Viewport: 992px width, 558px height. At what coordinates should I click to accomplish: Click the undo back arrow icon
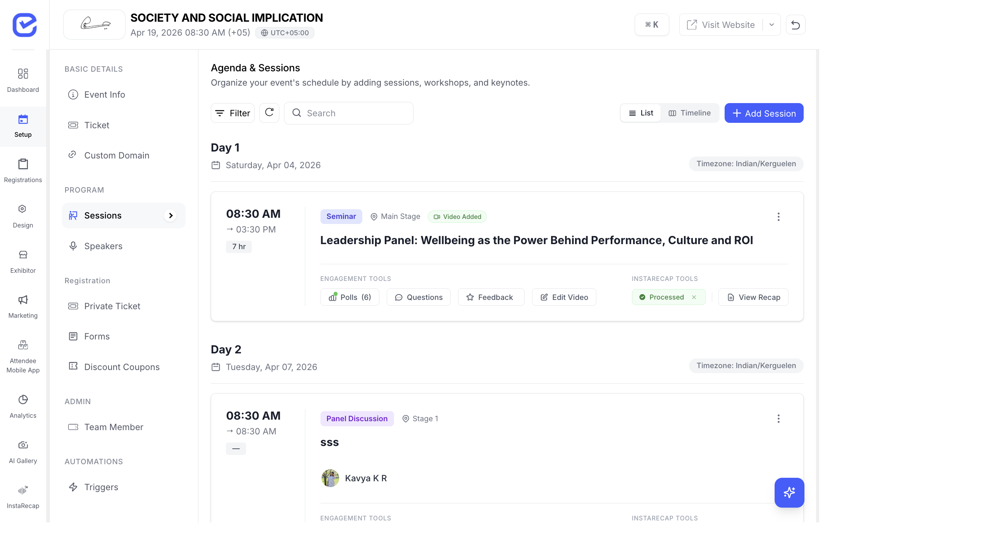pyautogui.click(x=796, y=25)
